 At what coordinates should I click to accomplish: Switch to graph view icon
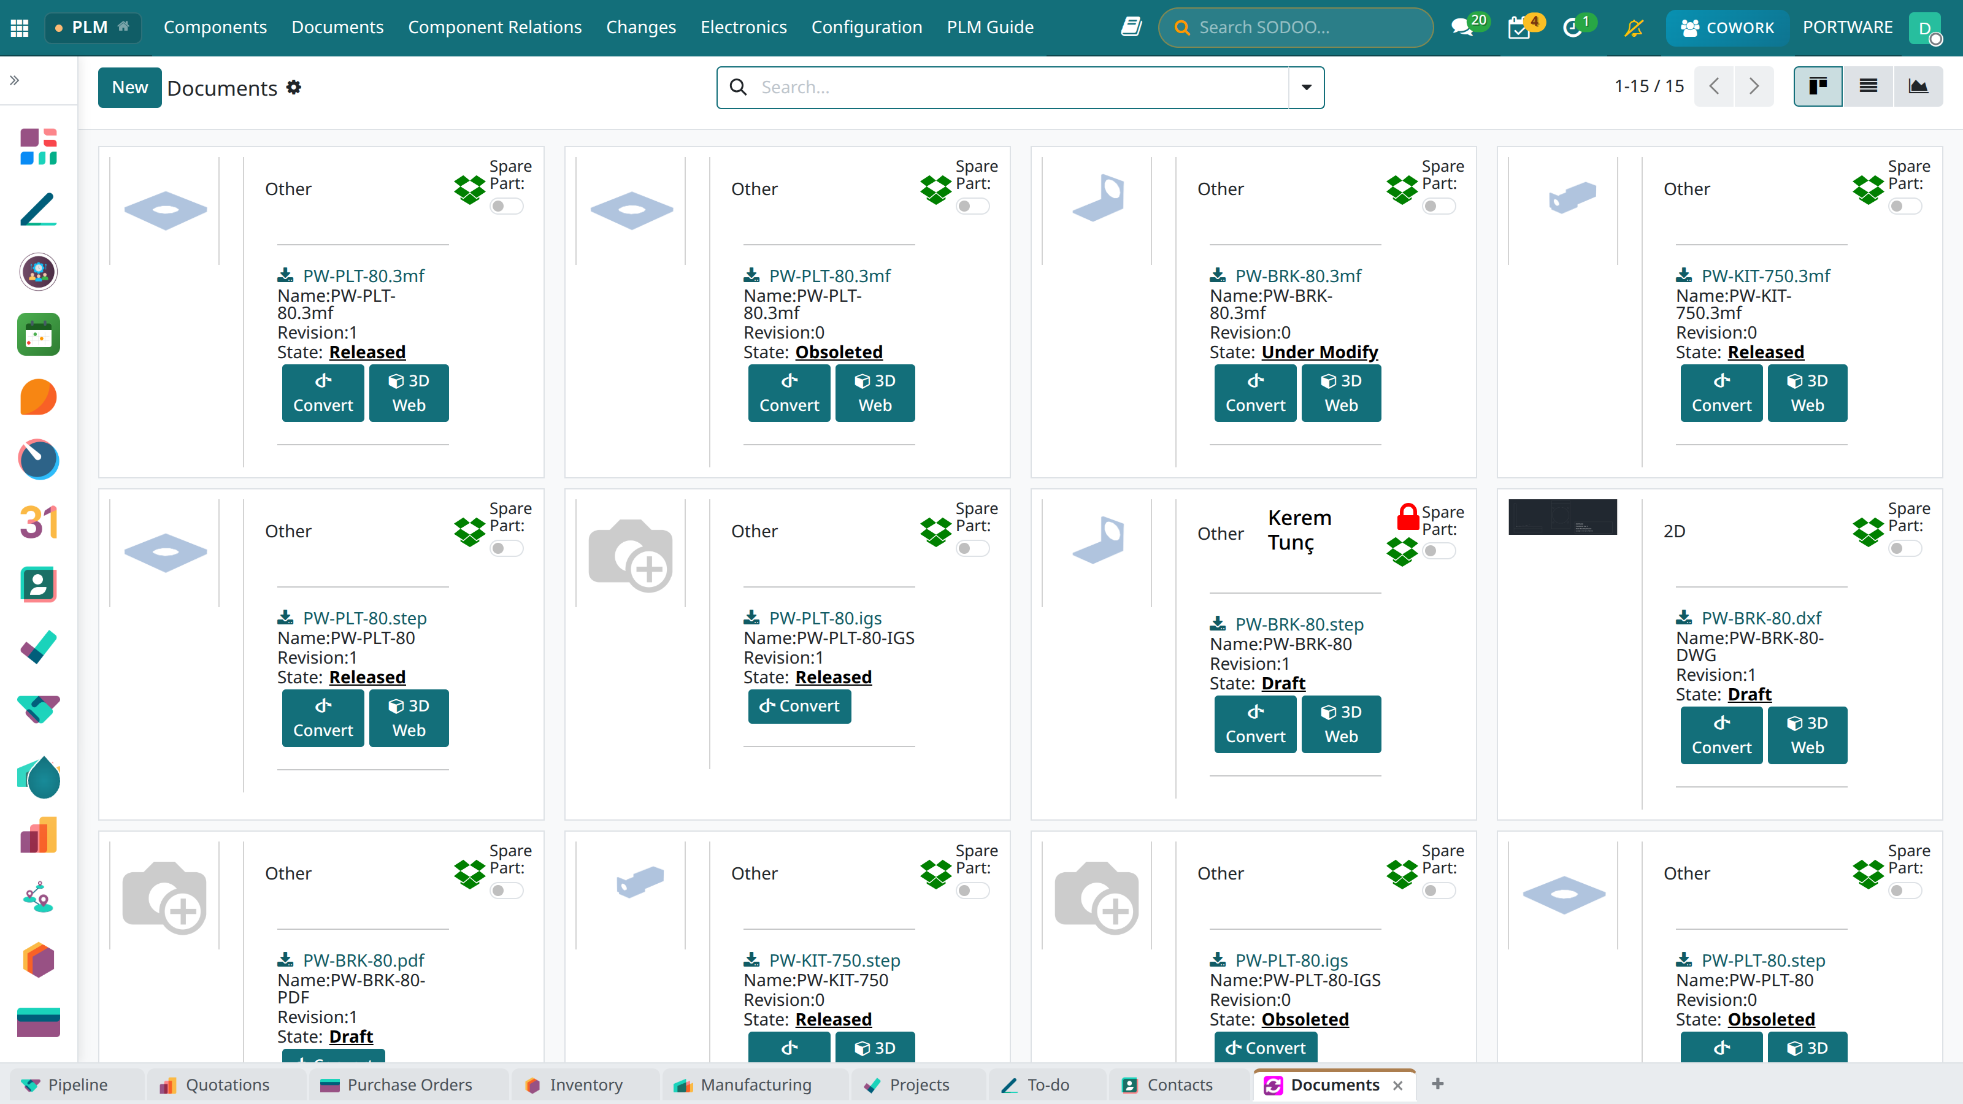pyautogui.click(x=1918, y=86)
